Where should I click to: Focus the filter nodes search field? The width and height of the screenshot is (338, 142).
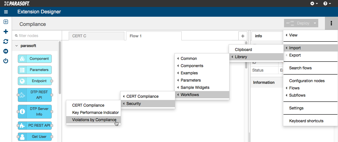pos(37,36)
